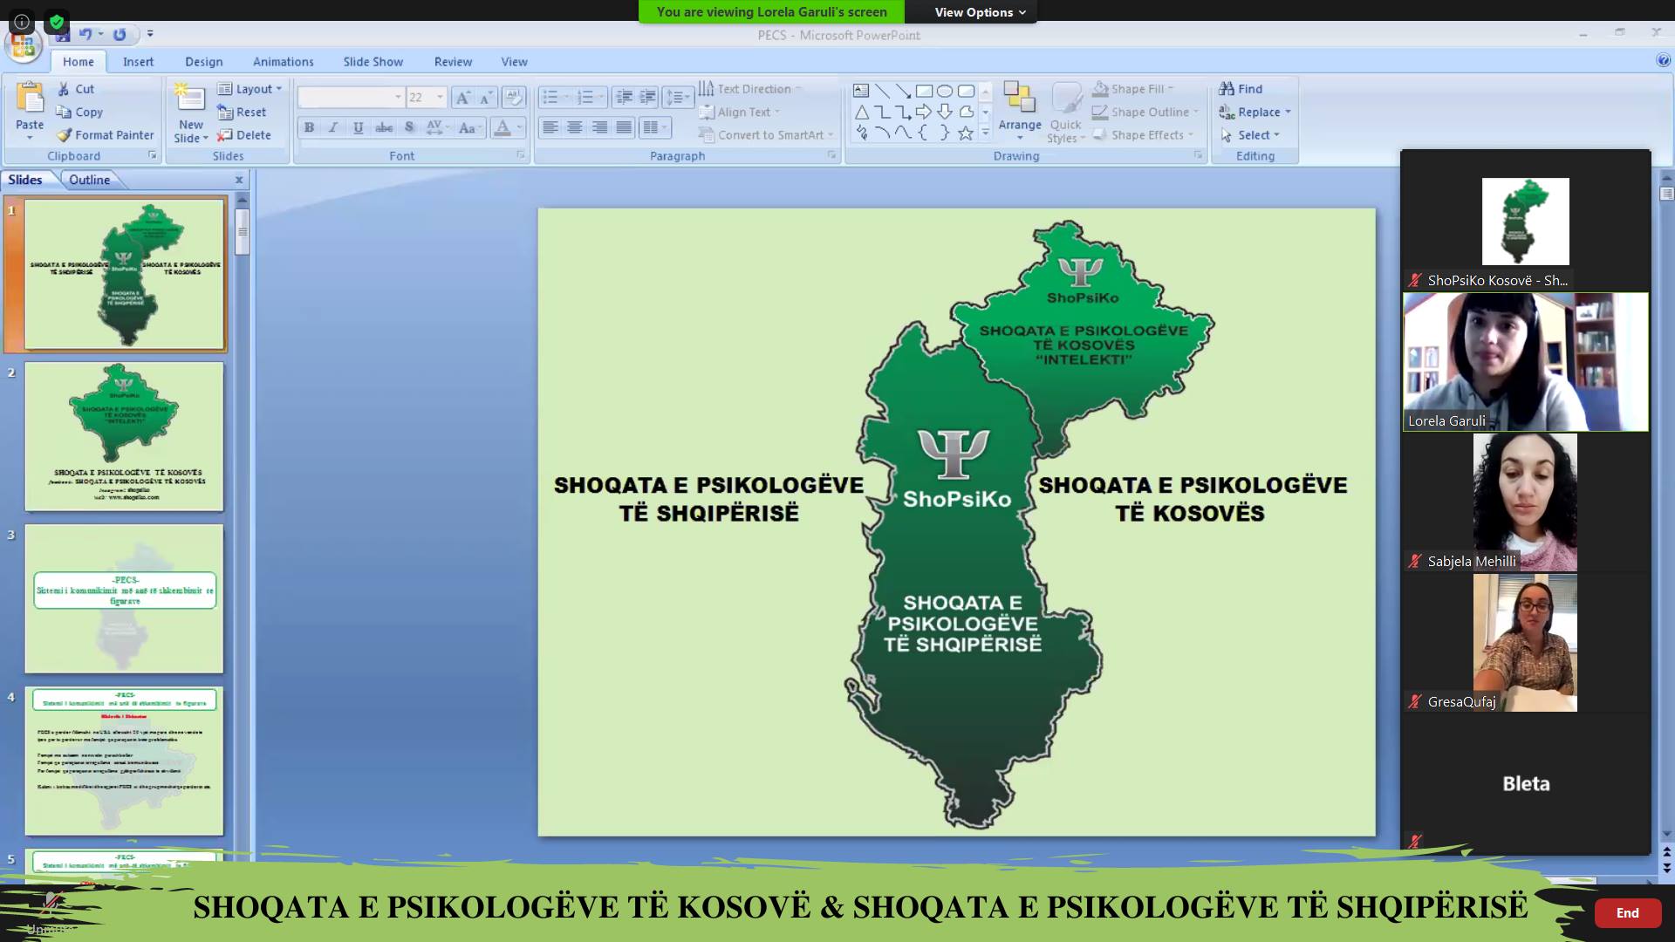The image size is (1675, 942).
Task: Toggle Italic formatting
Action: click(x=333, y=127)
